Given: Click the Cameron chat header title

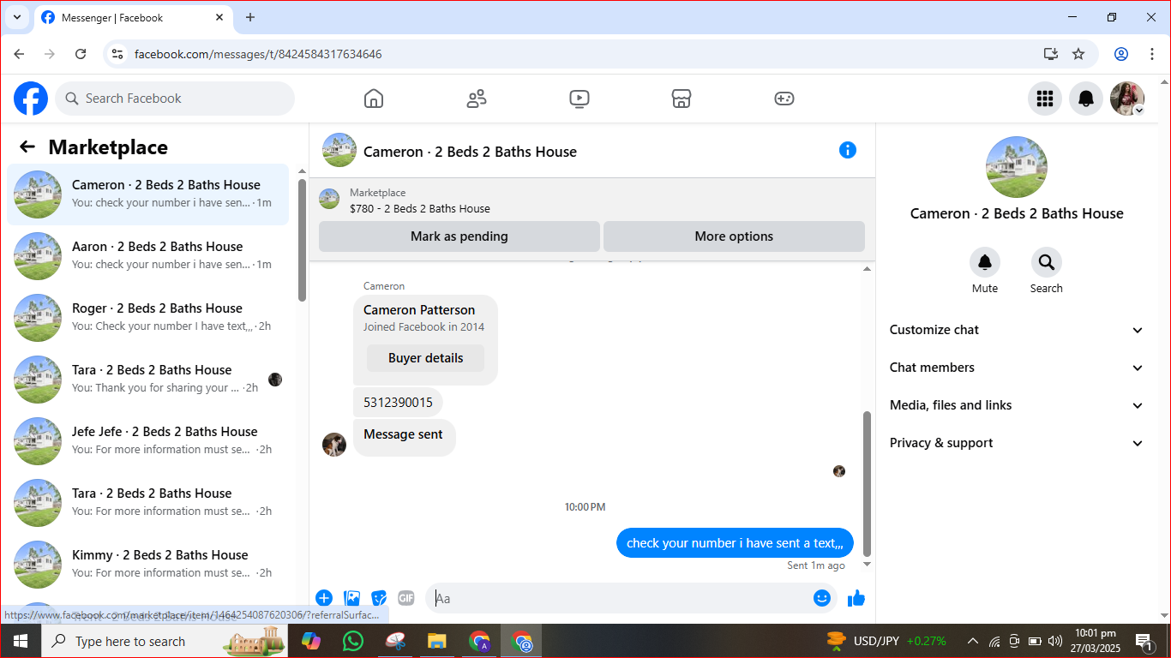Looking at the screenshot, I should (470, 152).
